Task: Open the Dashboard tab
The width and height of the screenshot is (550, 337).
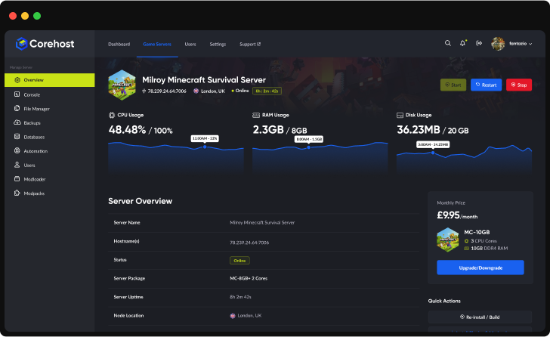Action: click(119, 44)
